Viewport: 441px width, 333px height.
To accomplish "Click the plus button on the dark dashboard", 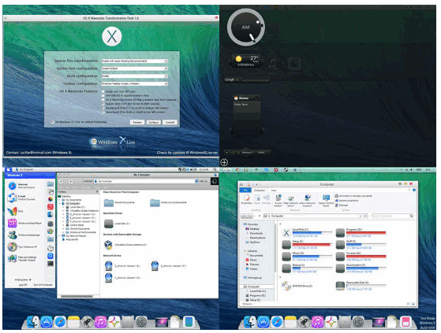I will (224, 162).
